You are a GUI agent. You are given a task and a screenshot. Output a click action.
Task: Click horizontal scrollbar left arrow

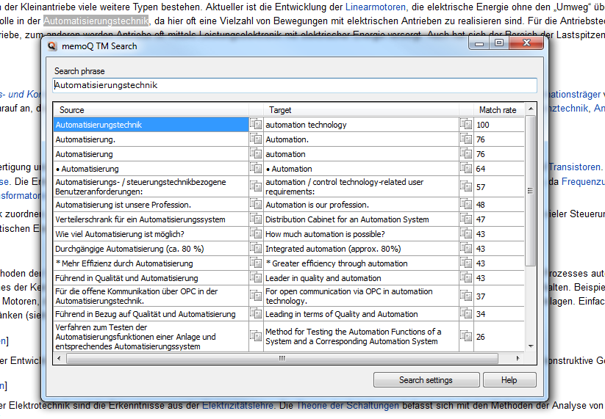pyautogui.click(x=59, y=358)
